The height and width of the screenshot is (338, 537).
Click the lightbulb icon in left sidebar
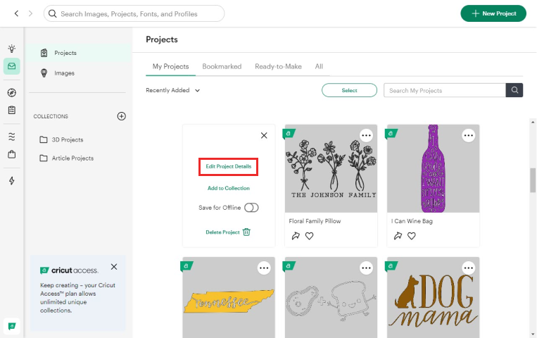(x=11, y=49)
